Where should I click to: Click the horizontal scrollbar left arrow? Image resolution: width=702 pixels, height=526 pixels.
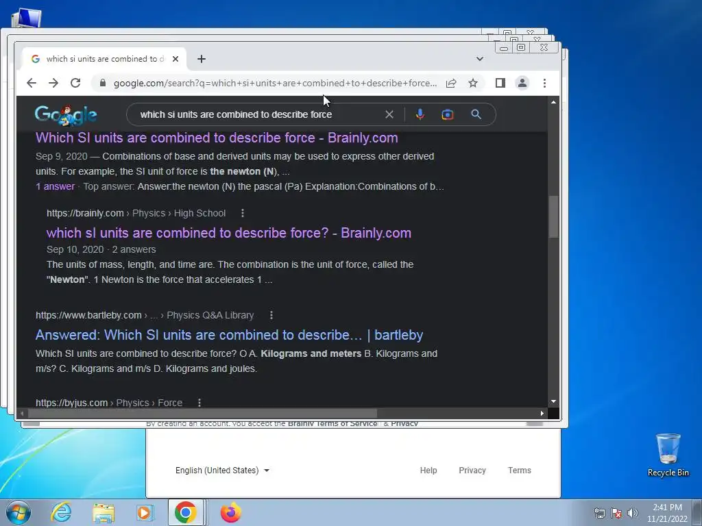pos(22,413)
